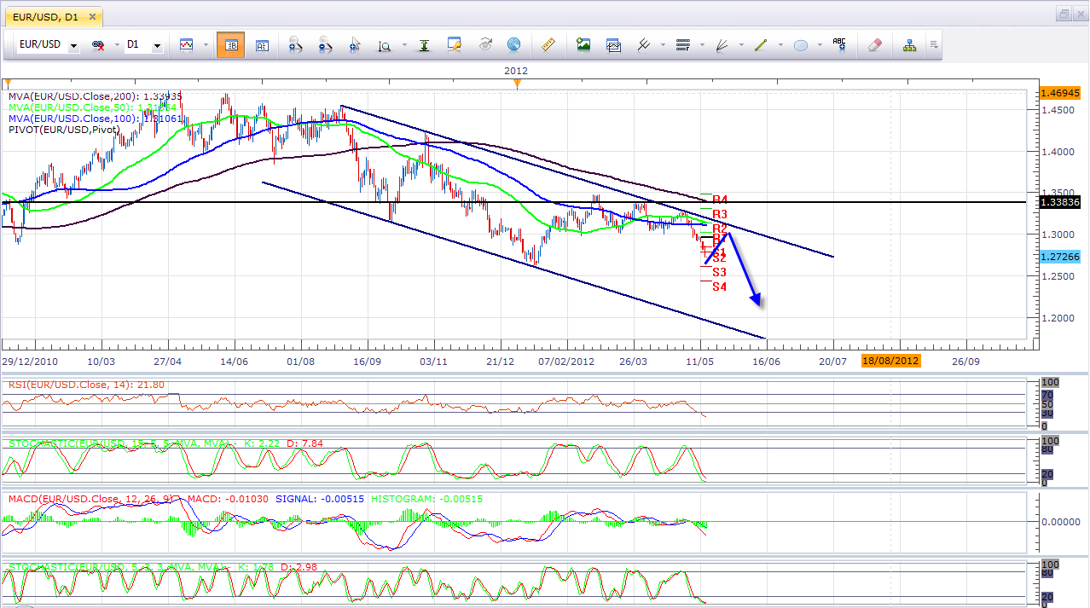
Task: Click the orange 18/08/2012 date marker
Action: [891, 361]
